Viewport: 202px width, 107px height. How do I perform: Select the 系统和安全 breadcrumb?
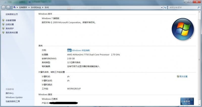(36, 7)
